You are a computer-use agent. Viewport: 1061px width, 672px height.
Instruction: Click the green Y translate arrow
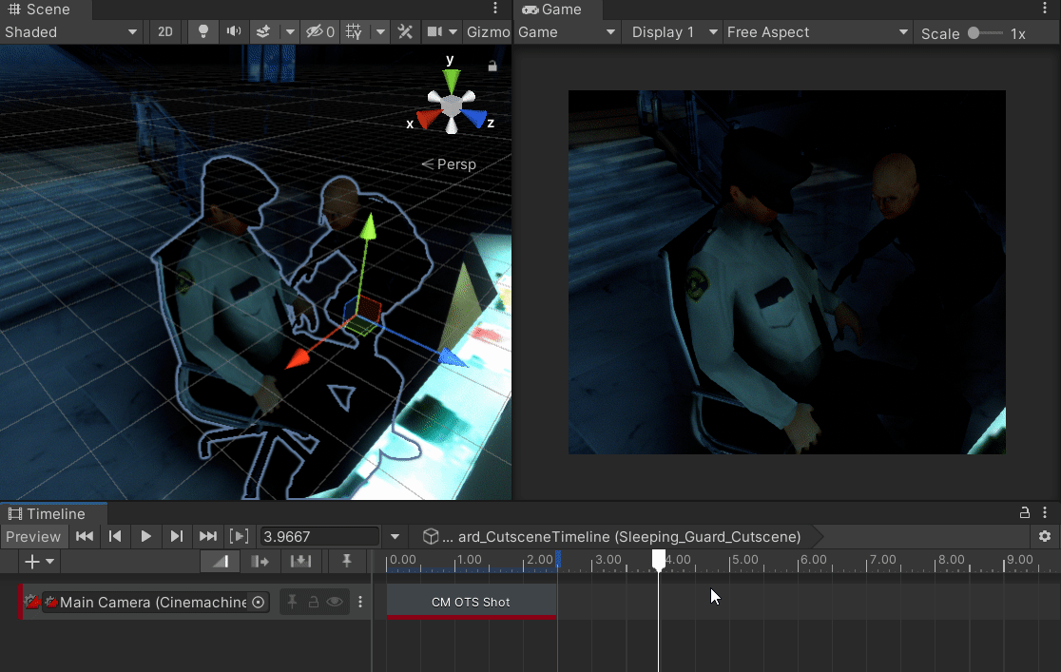pyautogui.click(x=368, y=227)
